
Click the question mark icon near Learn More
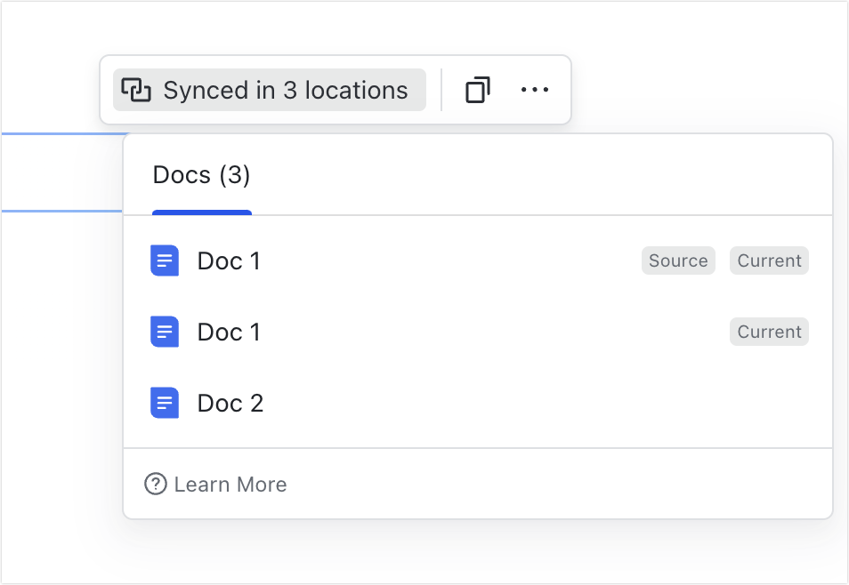pos(155,484)
